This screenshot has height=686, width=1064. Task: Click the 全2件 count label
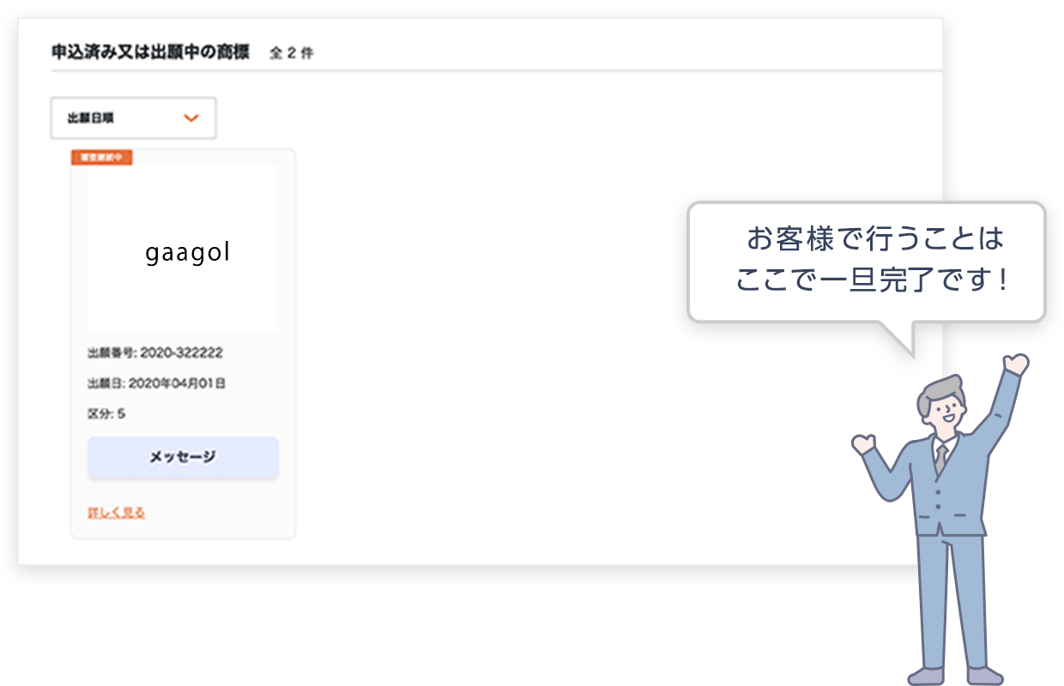click(292, 53)
